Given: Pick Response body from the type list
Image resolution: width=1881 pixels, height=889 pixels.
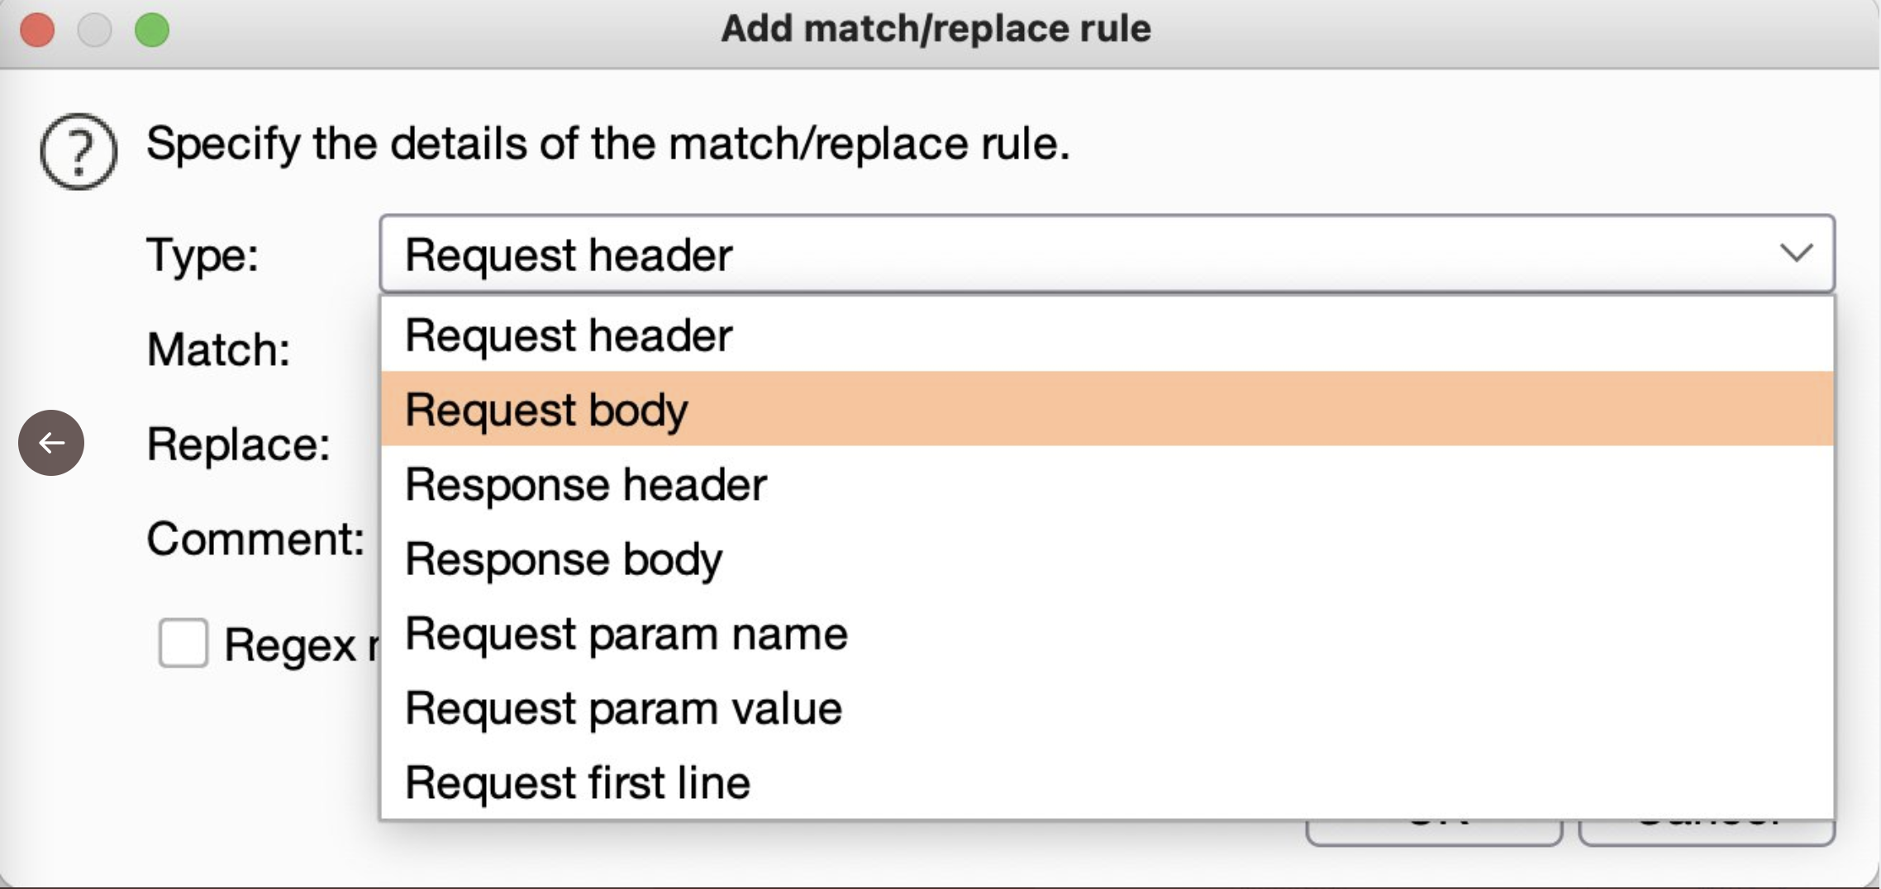Looking at the screenshot, I should [564, 559].
